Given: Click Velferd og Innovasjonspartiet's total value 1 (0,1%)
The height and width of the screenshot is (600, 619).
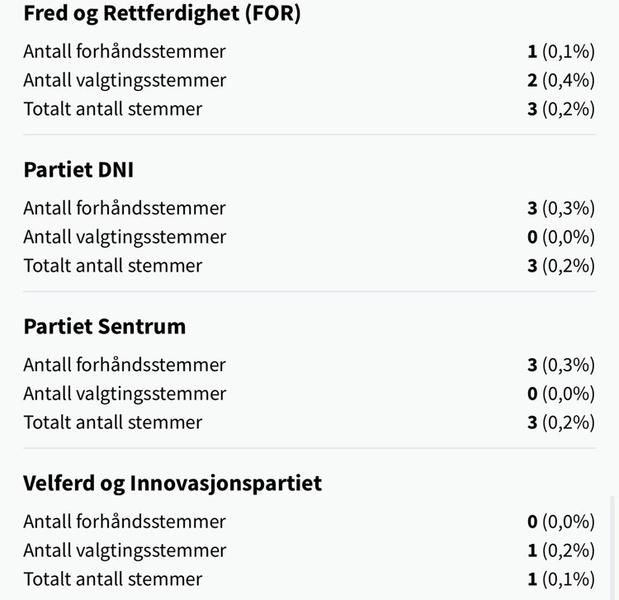Looking at the screenshot, I should [561, 579].
